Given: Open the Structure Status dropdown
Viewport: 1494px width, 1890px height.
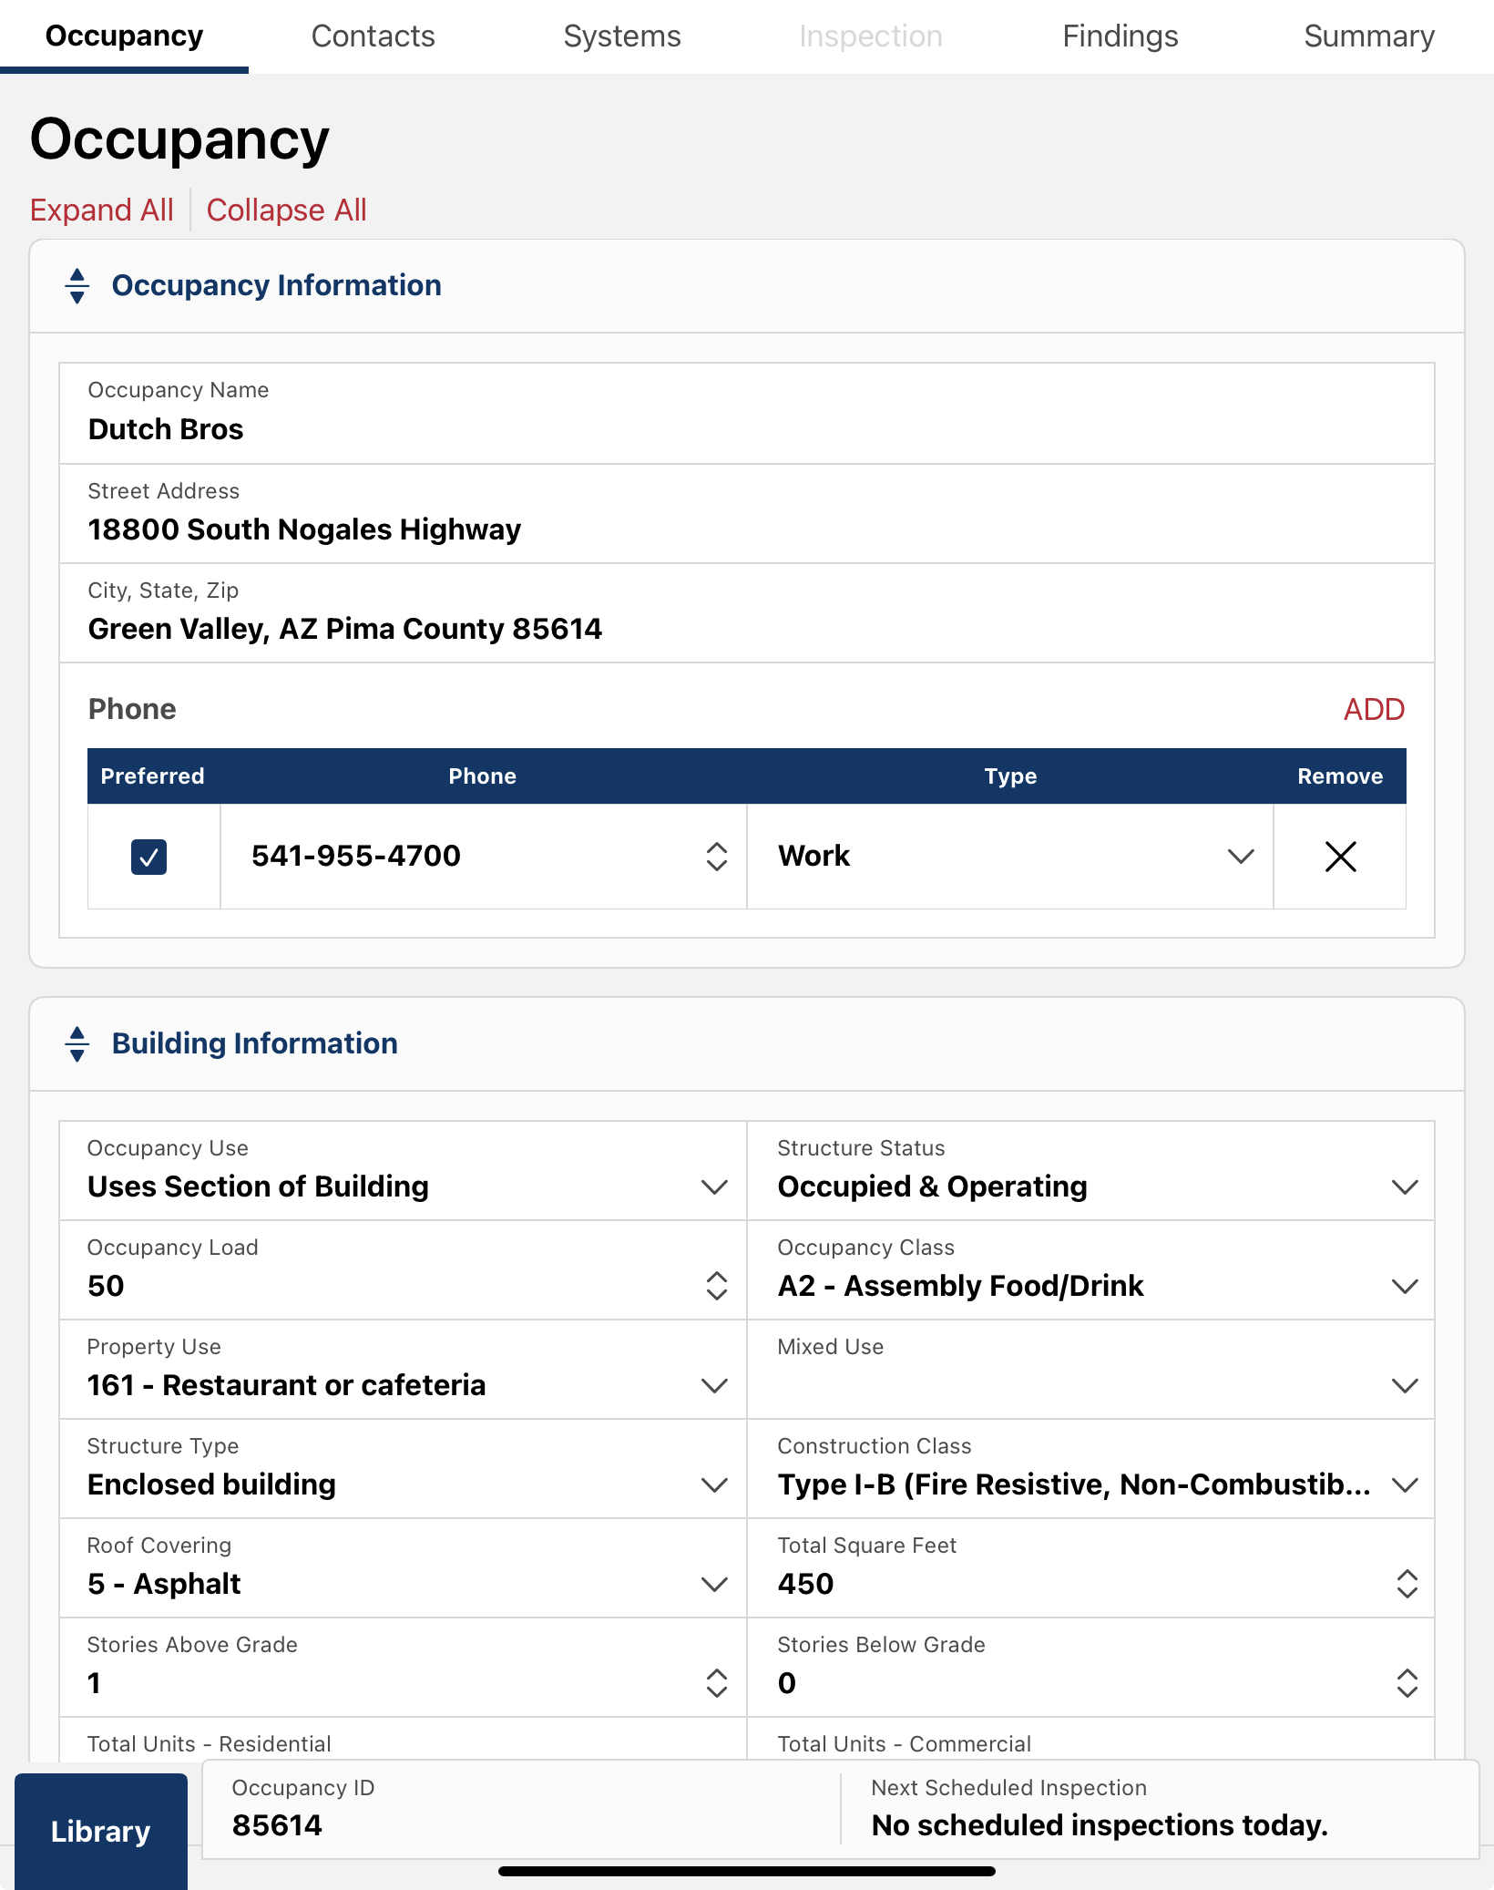Looking at the screenshot, I should point(1091,1171).
